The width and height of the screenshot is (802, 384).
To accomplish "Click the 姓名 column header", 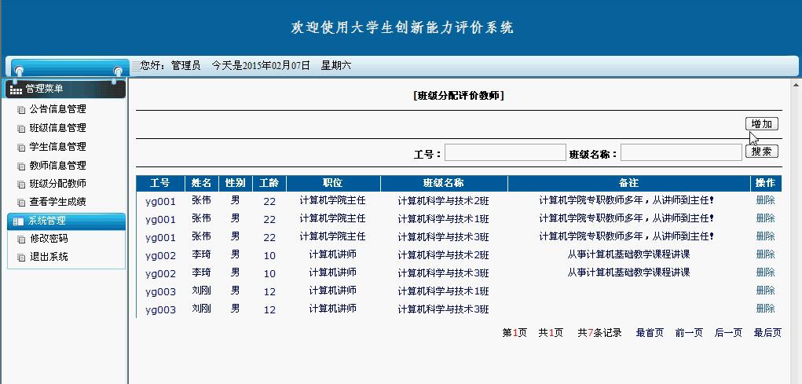I will (202, 183).
